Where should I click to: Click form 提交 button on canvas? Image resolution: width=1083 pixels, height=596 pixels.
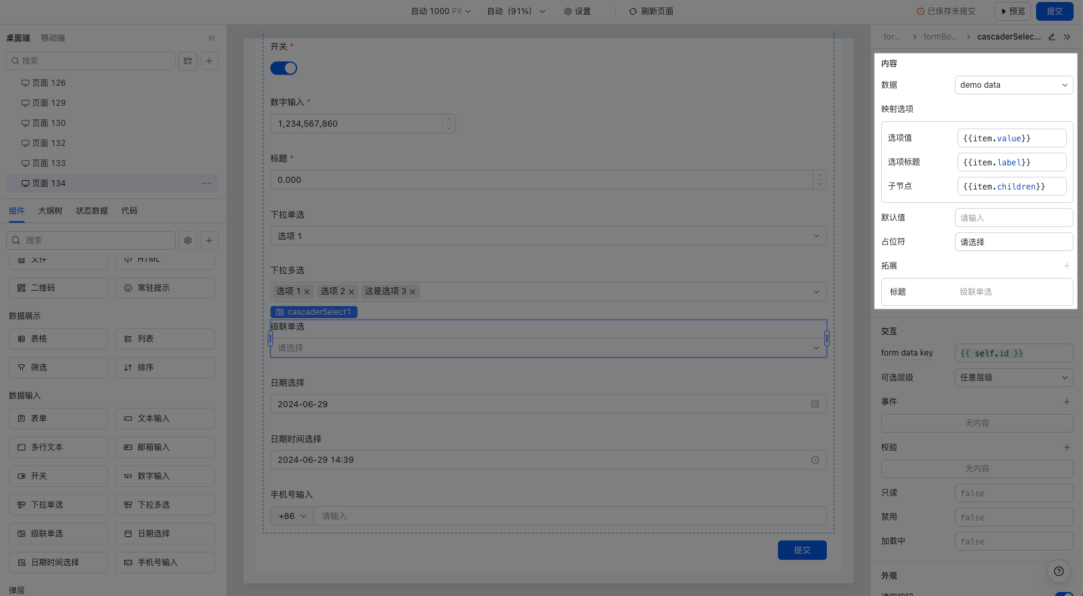tap(802, 550)
